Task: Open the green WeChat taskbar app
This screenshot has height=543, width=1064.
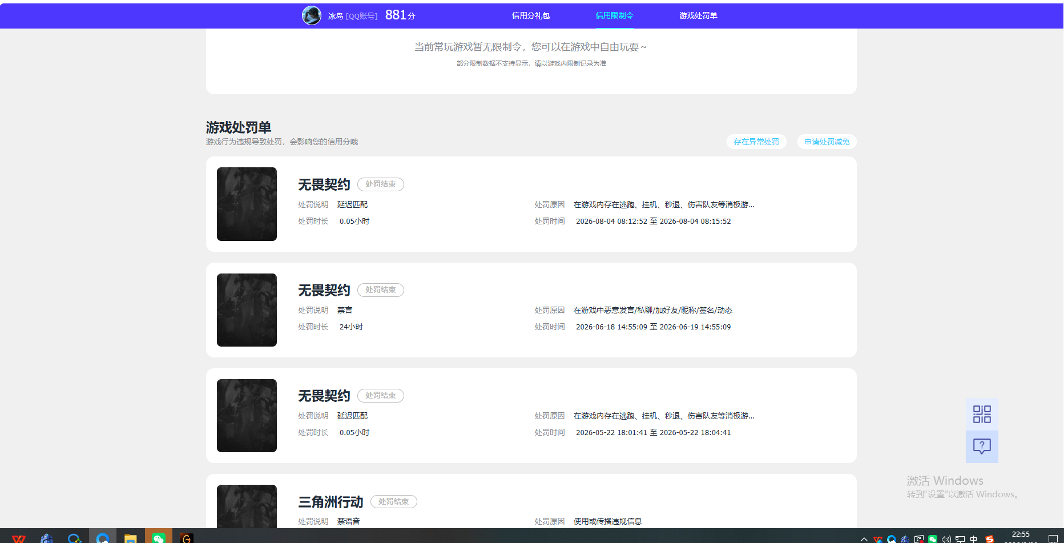Action: tap(159, 538)
